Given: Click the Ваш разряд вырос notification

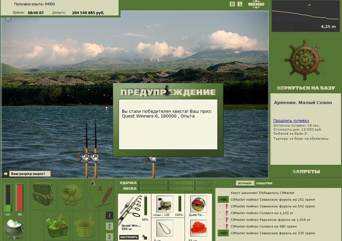Looking at the screenshot, I should 29,174.
